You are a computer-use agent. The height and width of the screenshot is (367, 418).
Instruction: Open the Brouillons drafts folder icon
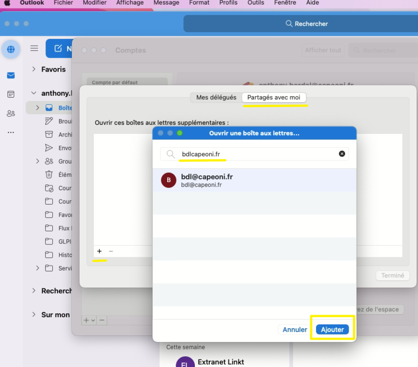(x=49, y=121)
